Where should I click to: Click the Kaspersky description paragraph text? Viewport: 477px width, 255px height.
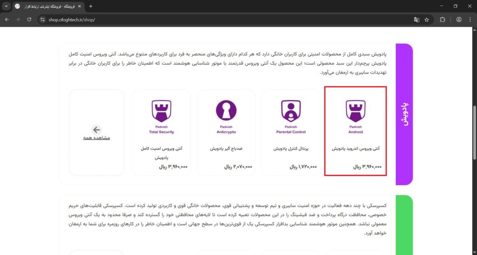pos(227,219)
